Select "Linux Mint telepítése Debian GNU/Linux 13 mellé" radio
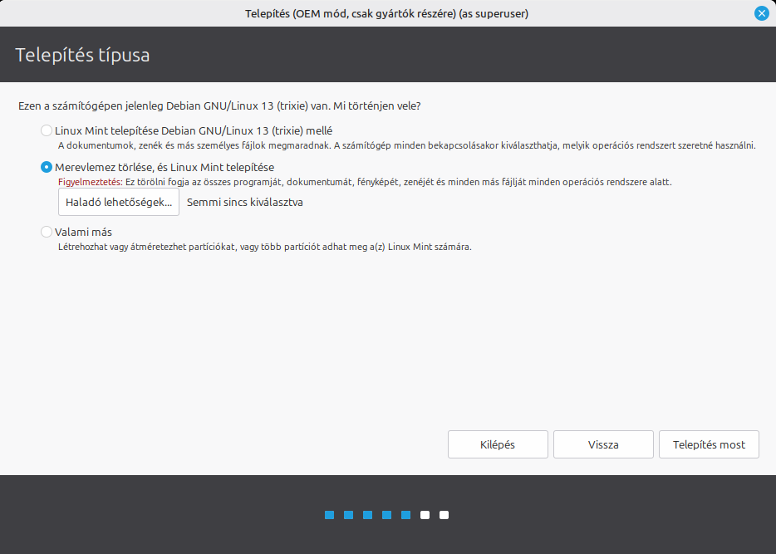776x554 pixels. [x=47, y=130]
